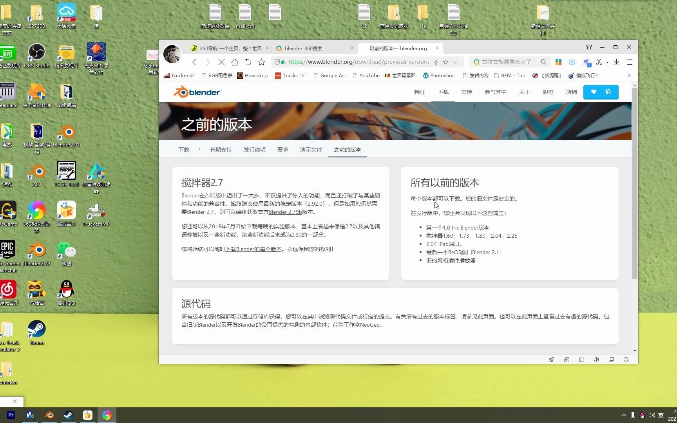The height and width of the screenshot is (423, 677).
Task: Open the YouTube bookmark
Action: click(x=366, y=75)
